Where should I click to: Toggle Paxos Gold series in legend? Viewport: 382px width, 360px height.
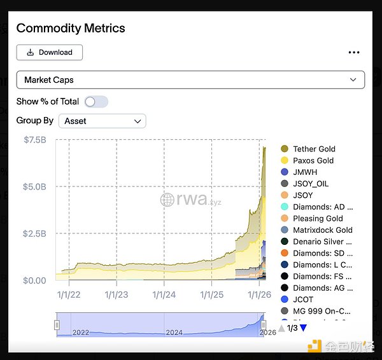point(313,160)
